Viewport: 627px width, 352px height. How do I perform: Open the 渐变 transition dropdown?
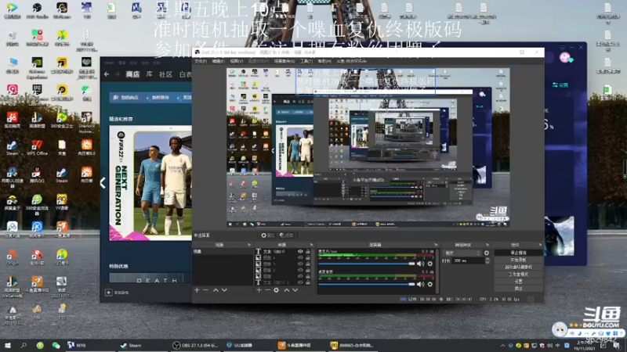[462, 253]
